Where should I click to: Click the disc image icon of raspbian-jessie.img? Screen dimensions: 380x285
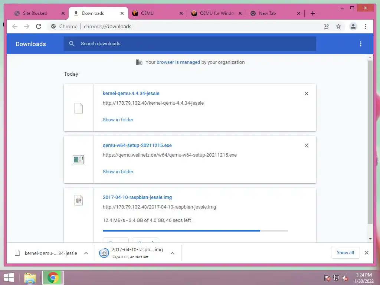[x=79, y=200]
